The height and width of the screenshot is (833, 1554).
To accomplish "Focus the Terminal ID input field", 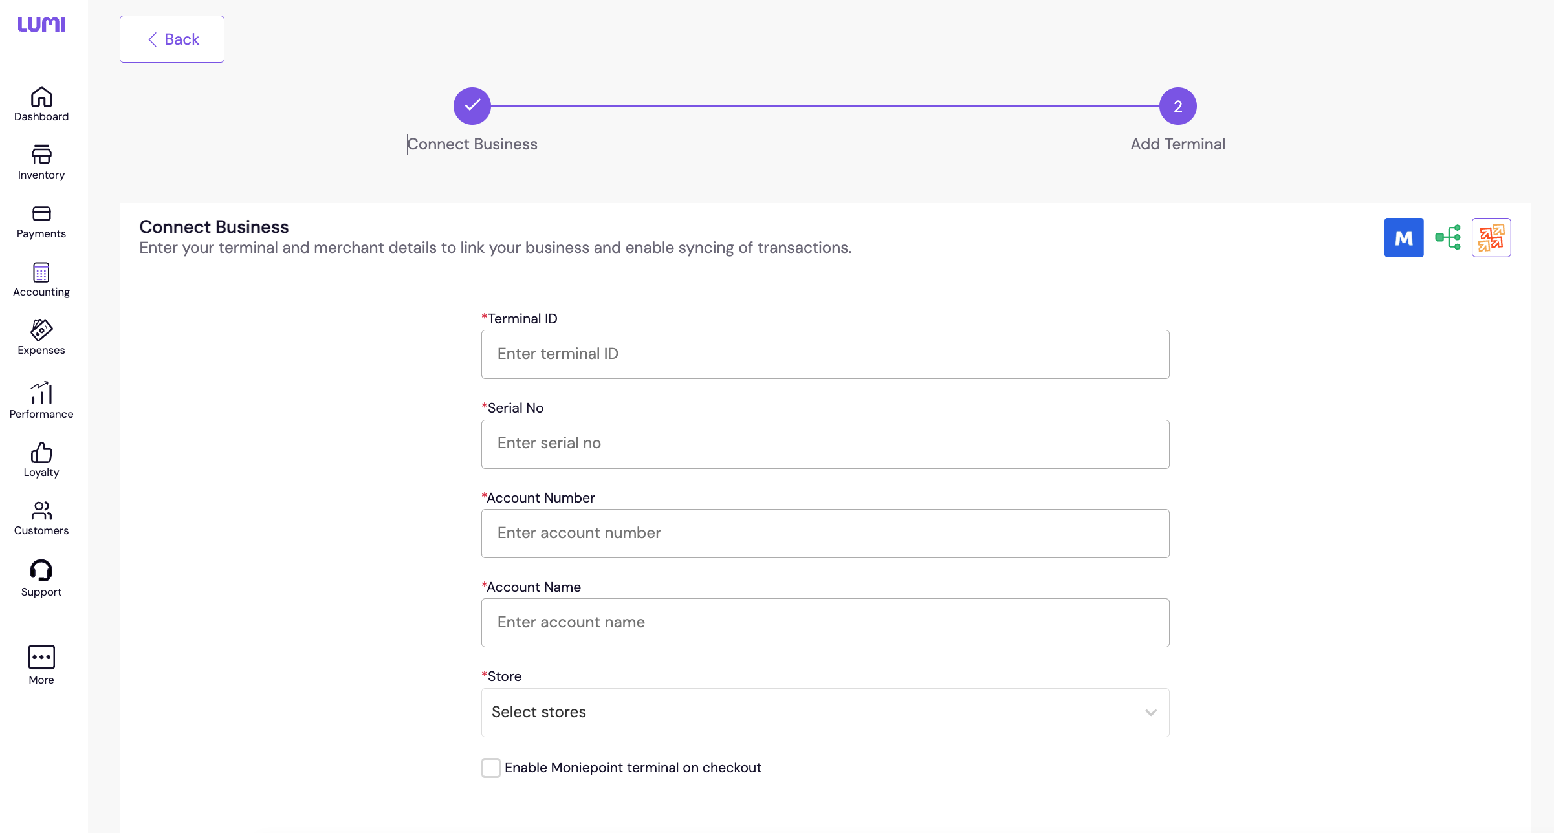I will point(825,354).
